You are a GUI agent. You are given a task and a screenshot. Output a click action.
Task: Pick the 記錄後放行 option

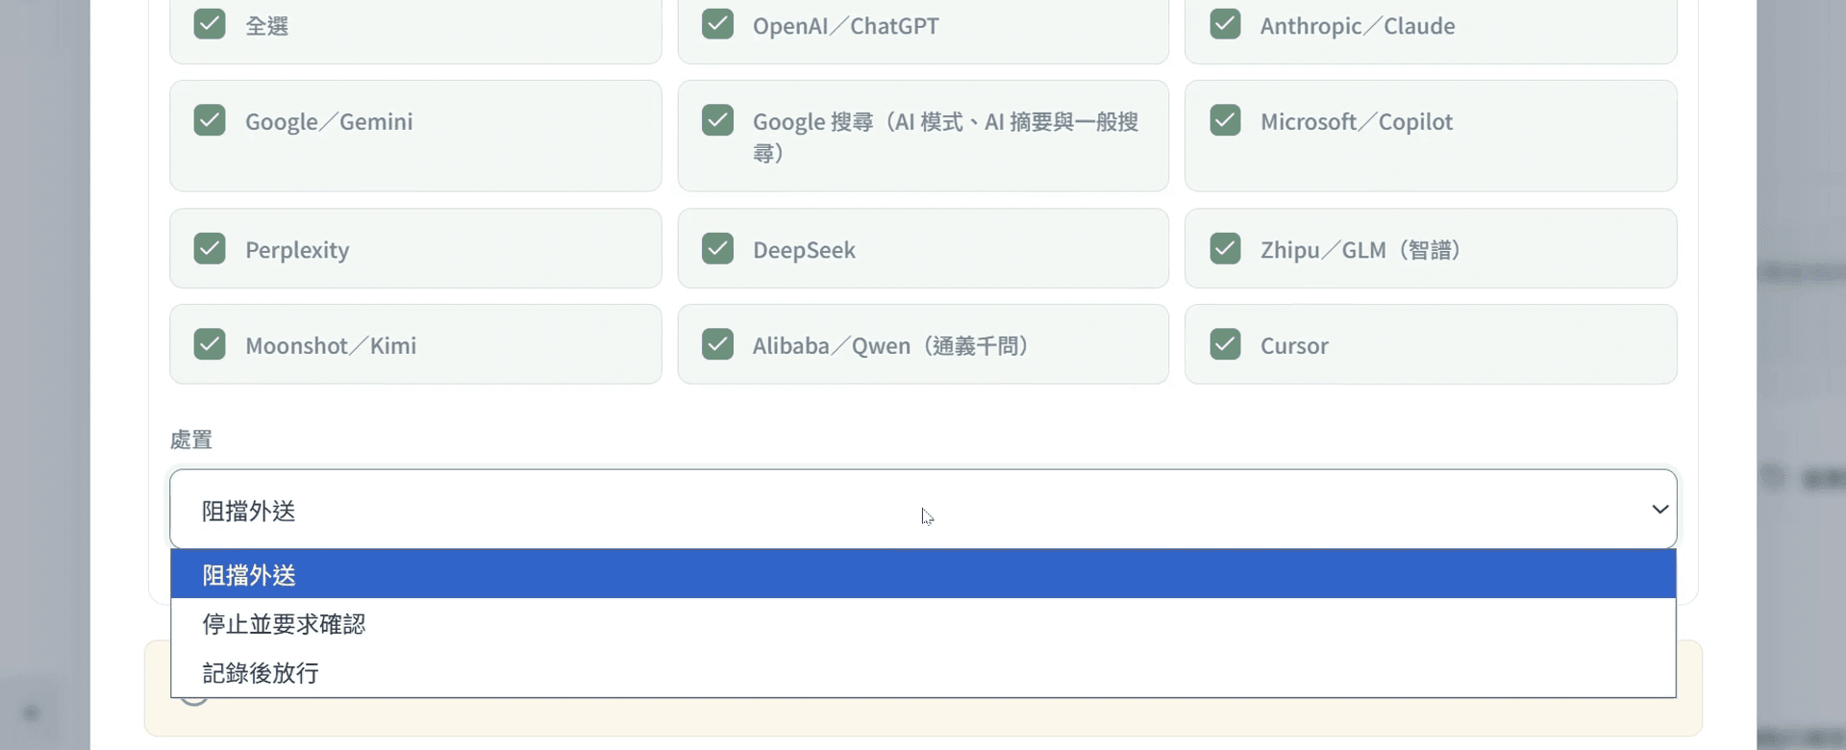923,672
